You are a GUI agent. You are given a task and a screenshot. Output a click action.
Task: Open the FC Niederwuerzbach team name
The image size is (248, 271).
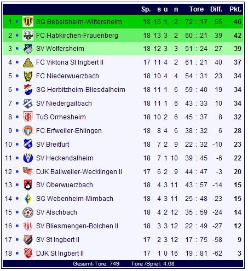[x=67, y=76]
